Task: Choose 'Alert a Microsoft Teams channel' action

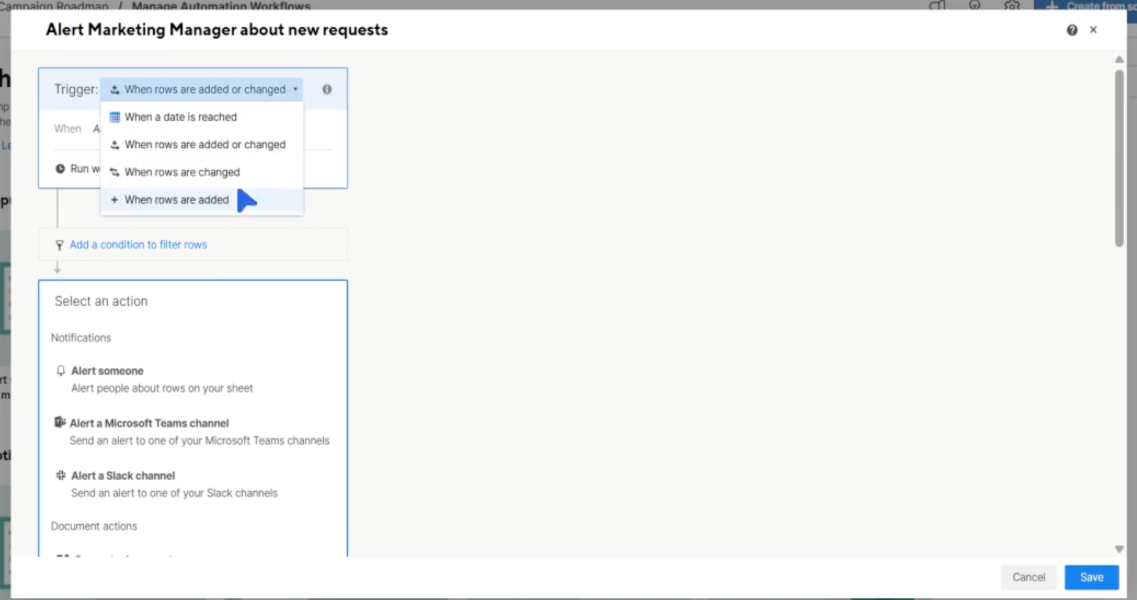Action: 192,432
